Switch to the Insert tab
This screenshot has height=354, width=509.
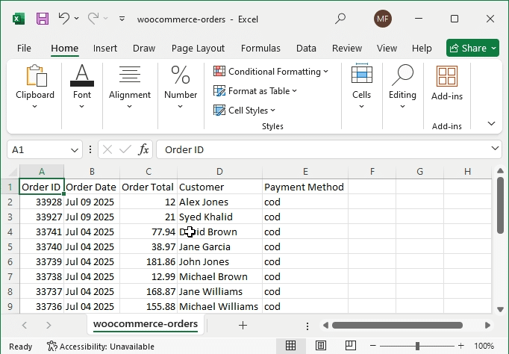[x=104, y=48]
